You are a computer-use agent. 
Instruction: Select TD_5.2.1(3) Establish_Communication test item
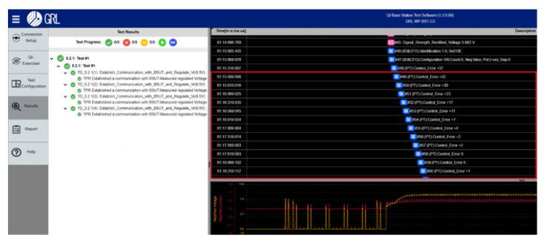pos(142,96)
